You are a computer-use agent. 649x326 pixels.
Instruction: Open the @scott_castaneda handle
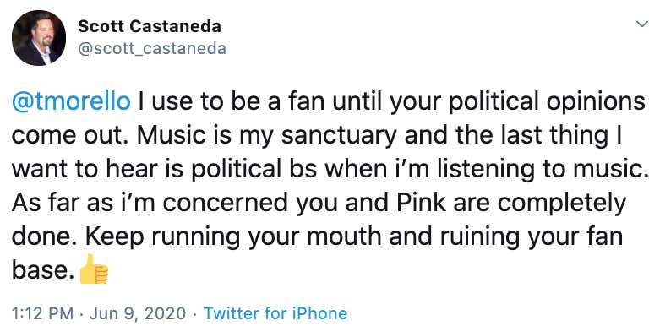[152, 49]
